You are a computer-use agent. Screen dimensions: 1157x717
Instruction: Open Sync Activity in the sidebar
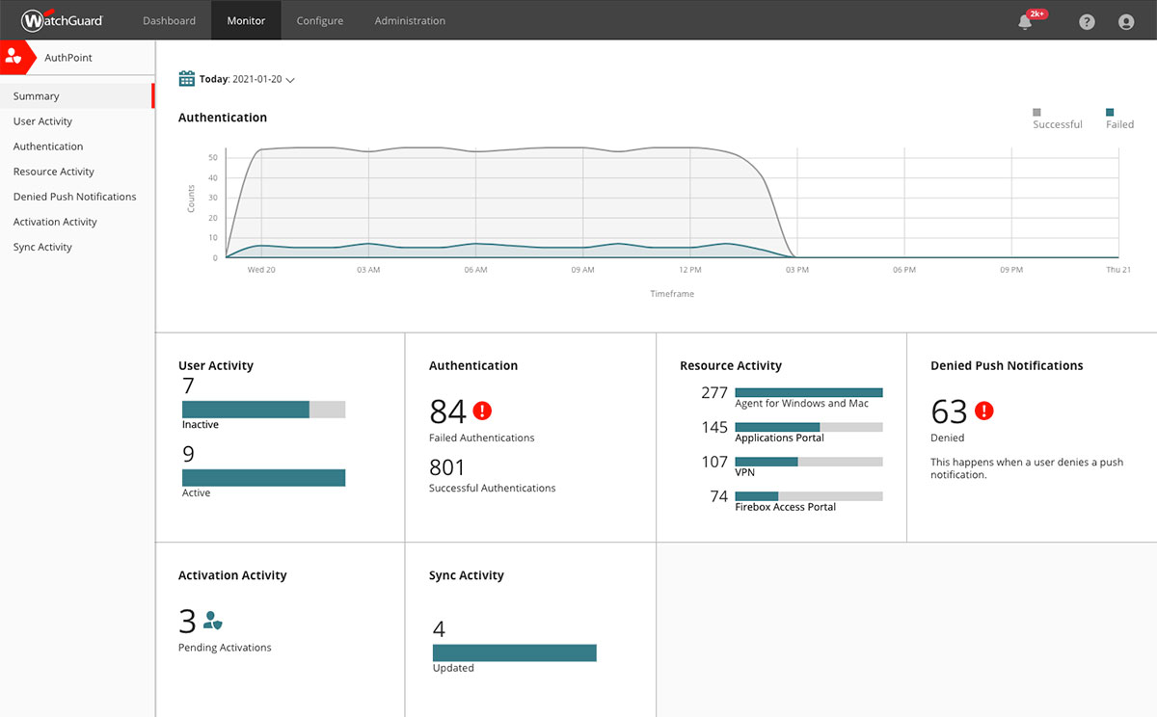pos(42,248)
